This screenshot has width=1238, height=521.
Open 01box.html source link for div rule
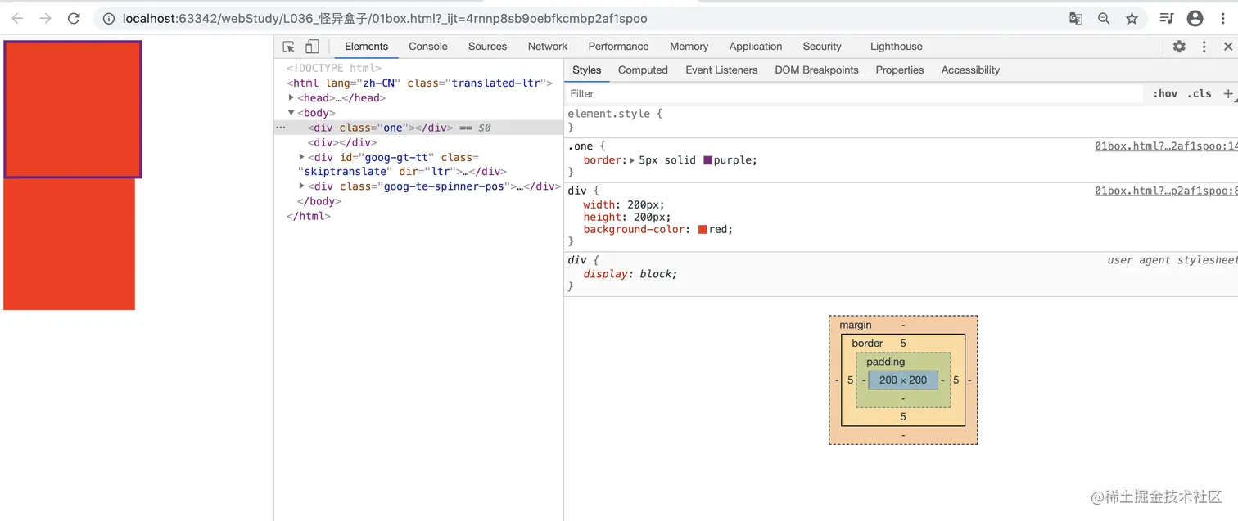[x=1165, y=191]
